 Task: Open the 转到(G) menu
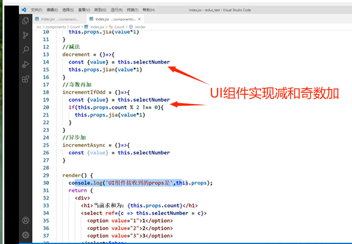point(100,10)
